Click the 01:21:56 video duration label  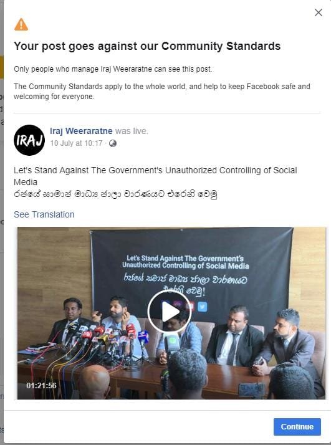pos(41,385)
